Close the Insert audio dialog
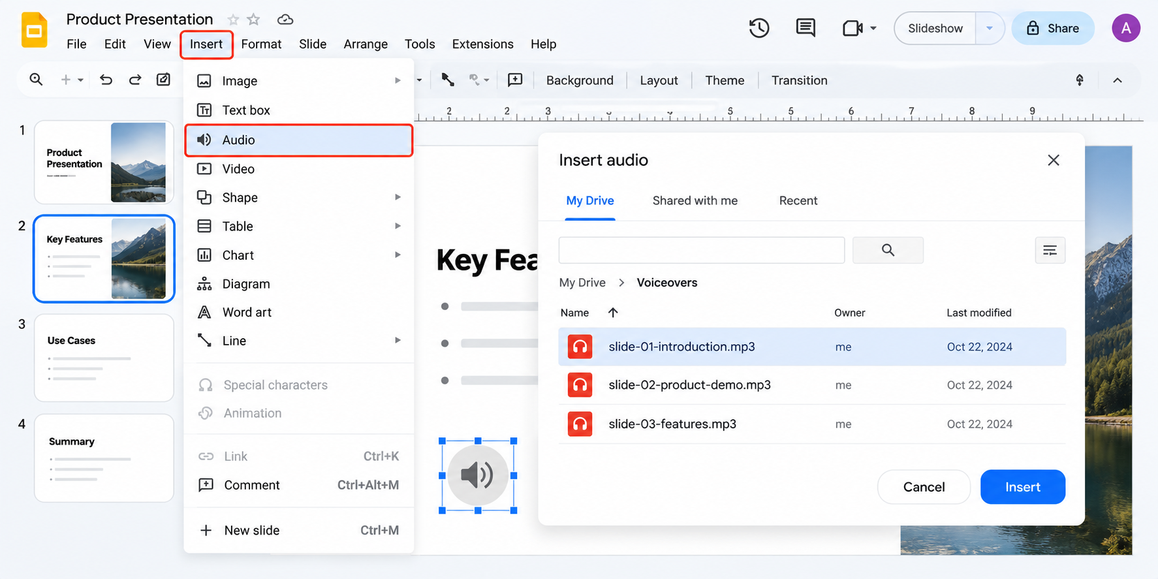 point(1053,160)
